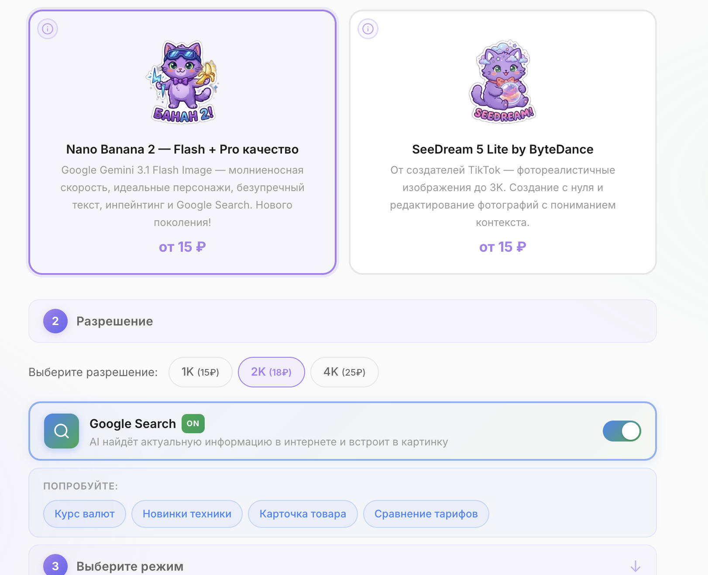The height and width of the screenshot is (575, 708).
Task: Select the Nano Banana 2 card title
Action: [182, 149]
